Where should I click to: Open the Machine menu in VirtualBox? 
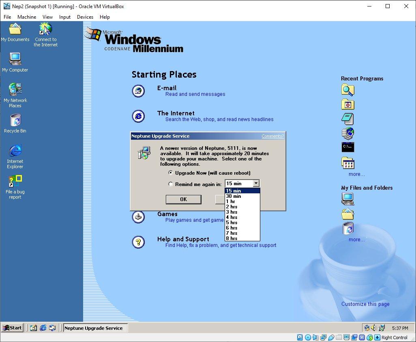pyautogui.click(x=27, y=17)
